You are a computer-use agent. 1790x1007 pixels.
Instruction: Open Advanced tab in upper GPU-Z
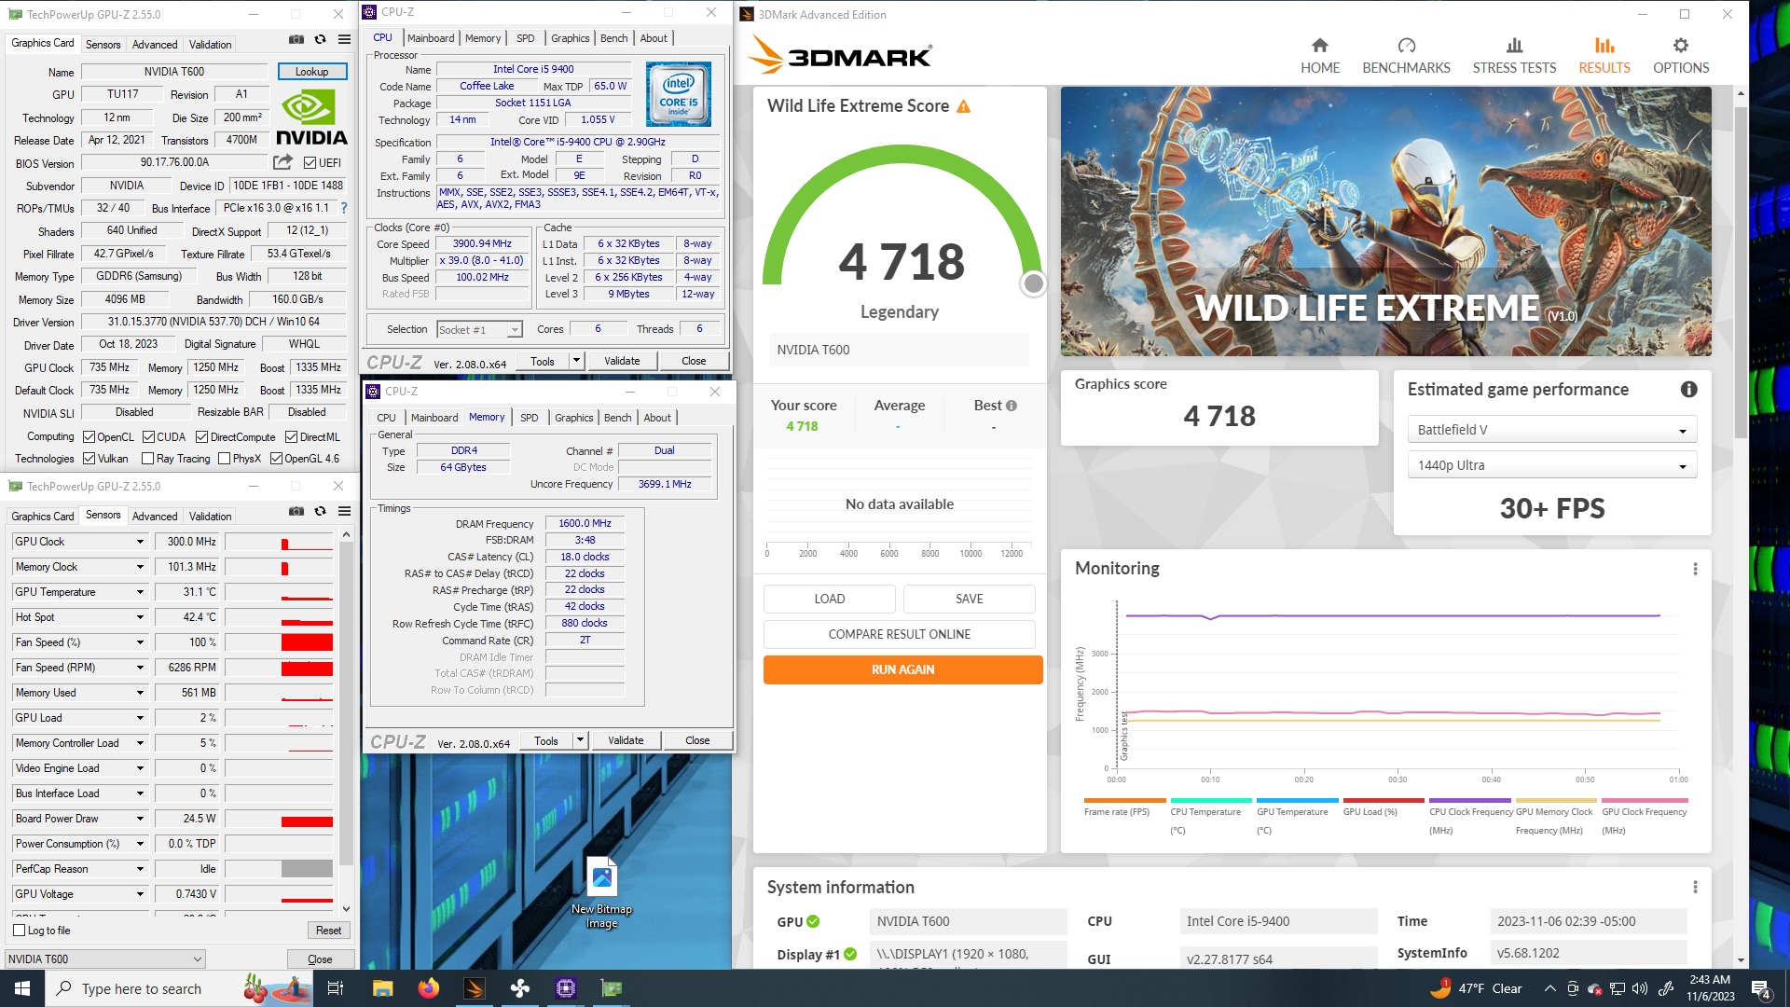pos(155,44)
